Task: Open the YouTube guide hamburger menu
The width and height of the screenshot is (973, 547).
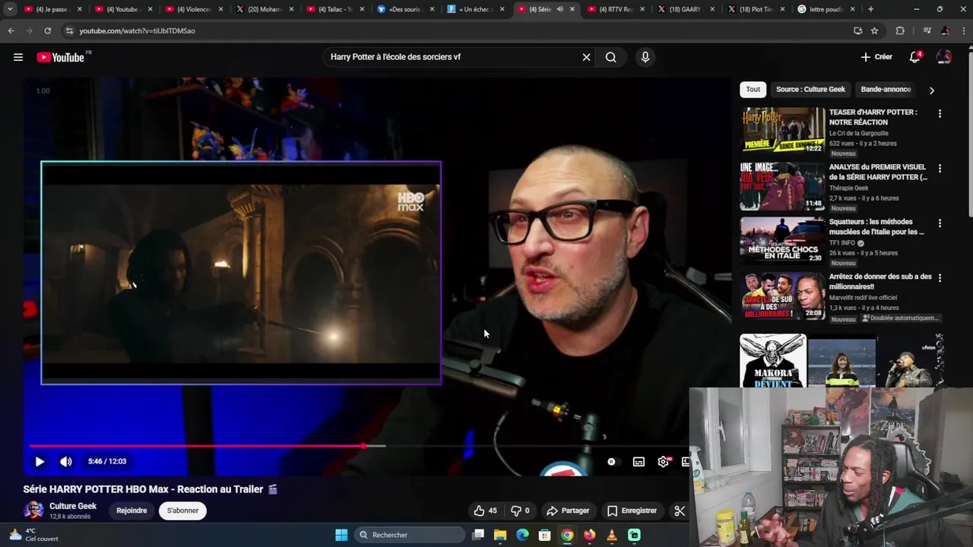Action: click(x=18, y=57)
